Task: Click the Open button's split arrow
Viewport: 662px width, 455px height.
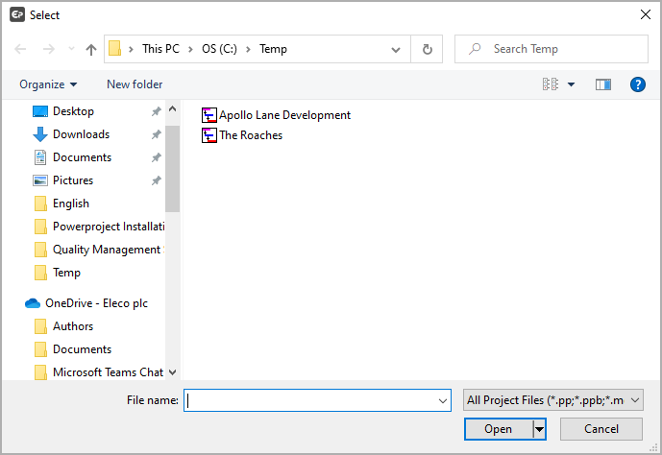Action: point(540,429)
